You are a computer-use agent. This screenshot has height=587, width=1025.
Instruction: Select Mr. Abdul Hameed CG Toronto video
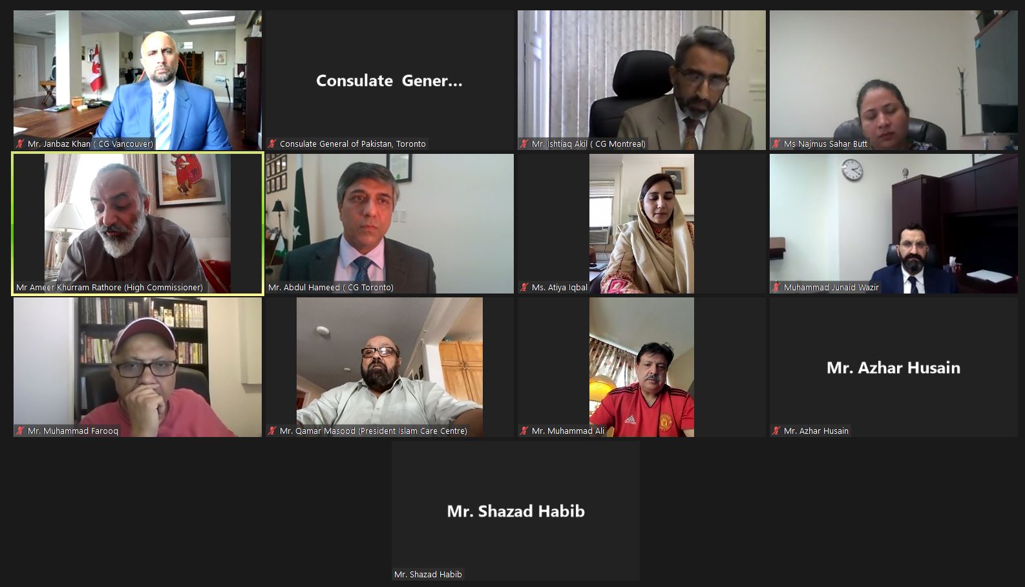pyautogui.click(x=390, y=224)
